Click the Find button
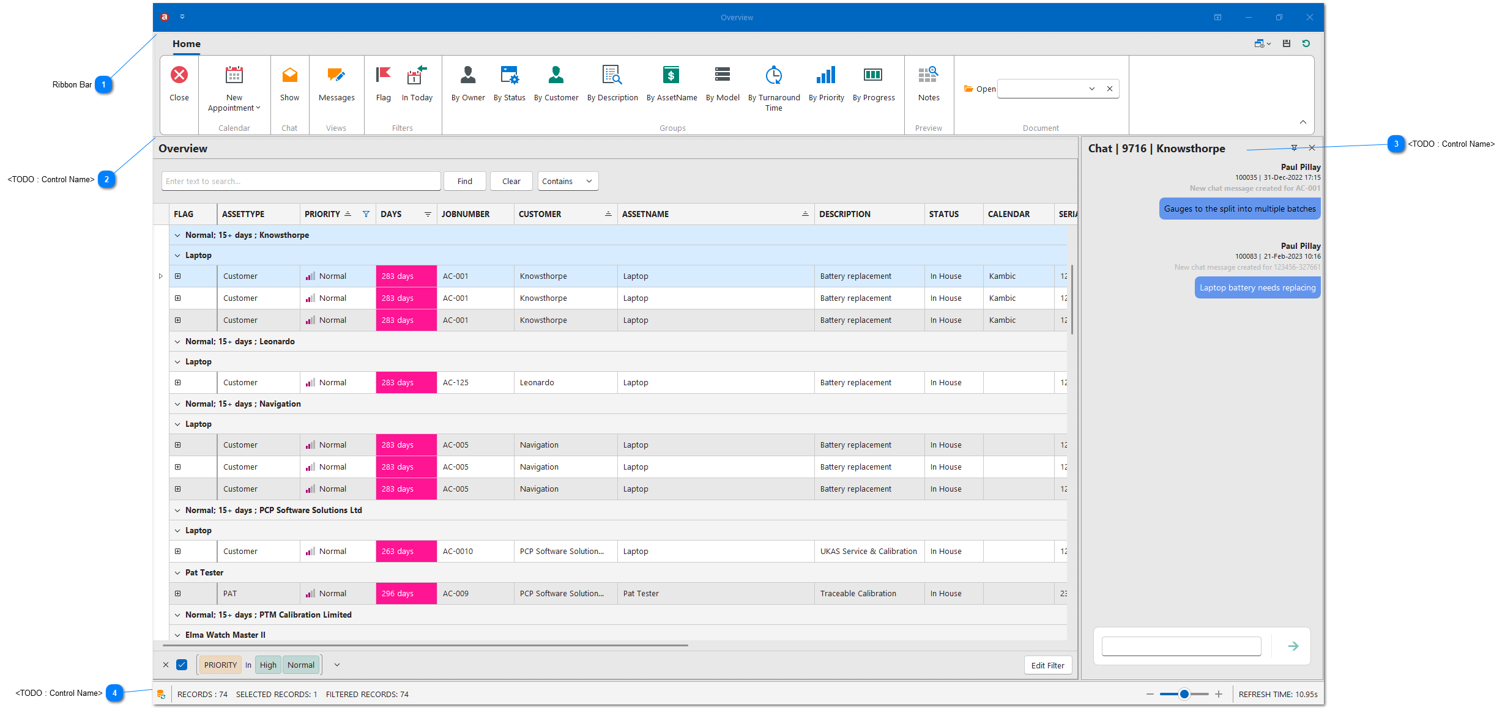 click(465, 181)
